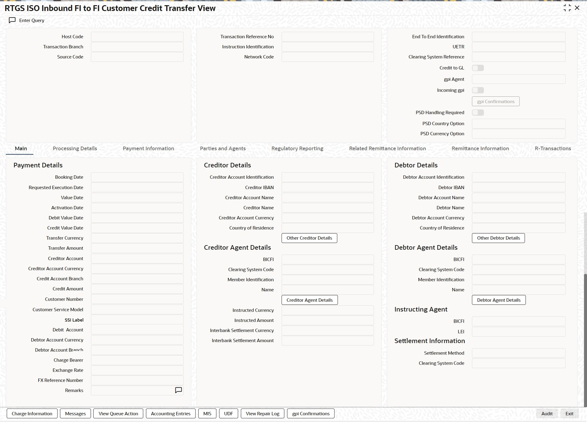
Task: Click the Enter Query speech bubble icon
Action: point(12,20)
